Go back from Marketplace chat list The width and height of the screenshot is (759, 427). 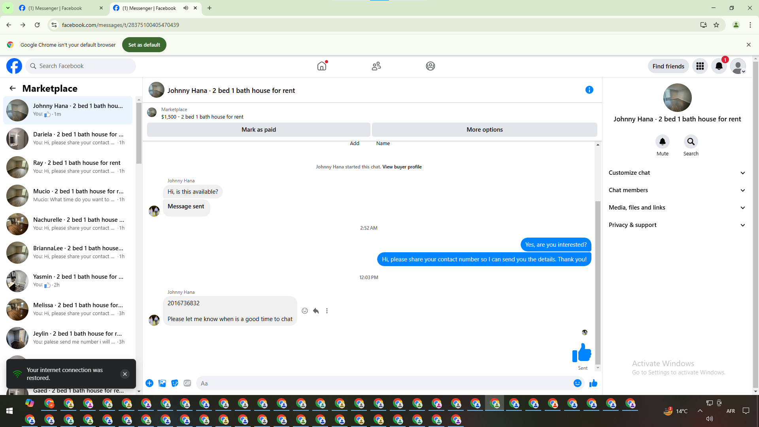(x=13, y=88)
